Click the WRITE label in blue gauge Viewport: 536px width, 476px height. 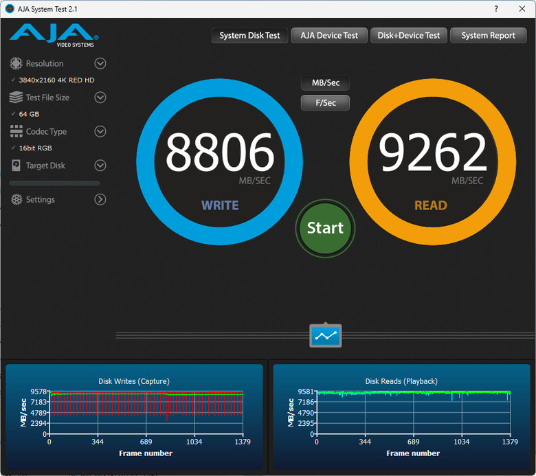click(220, 205)
